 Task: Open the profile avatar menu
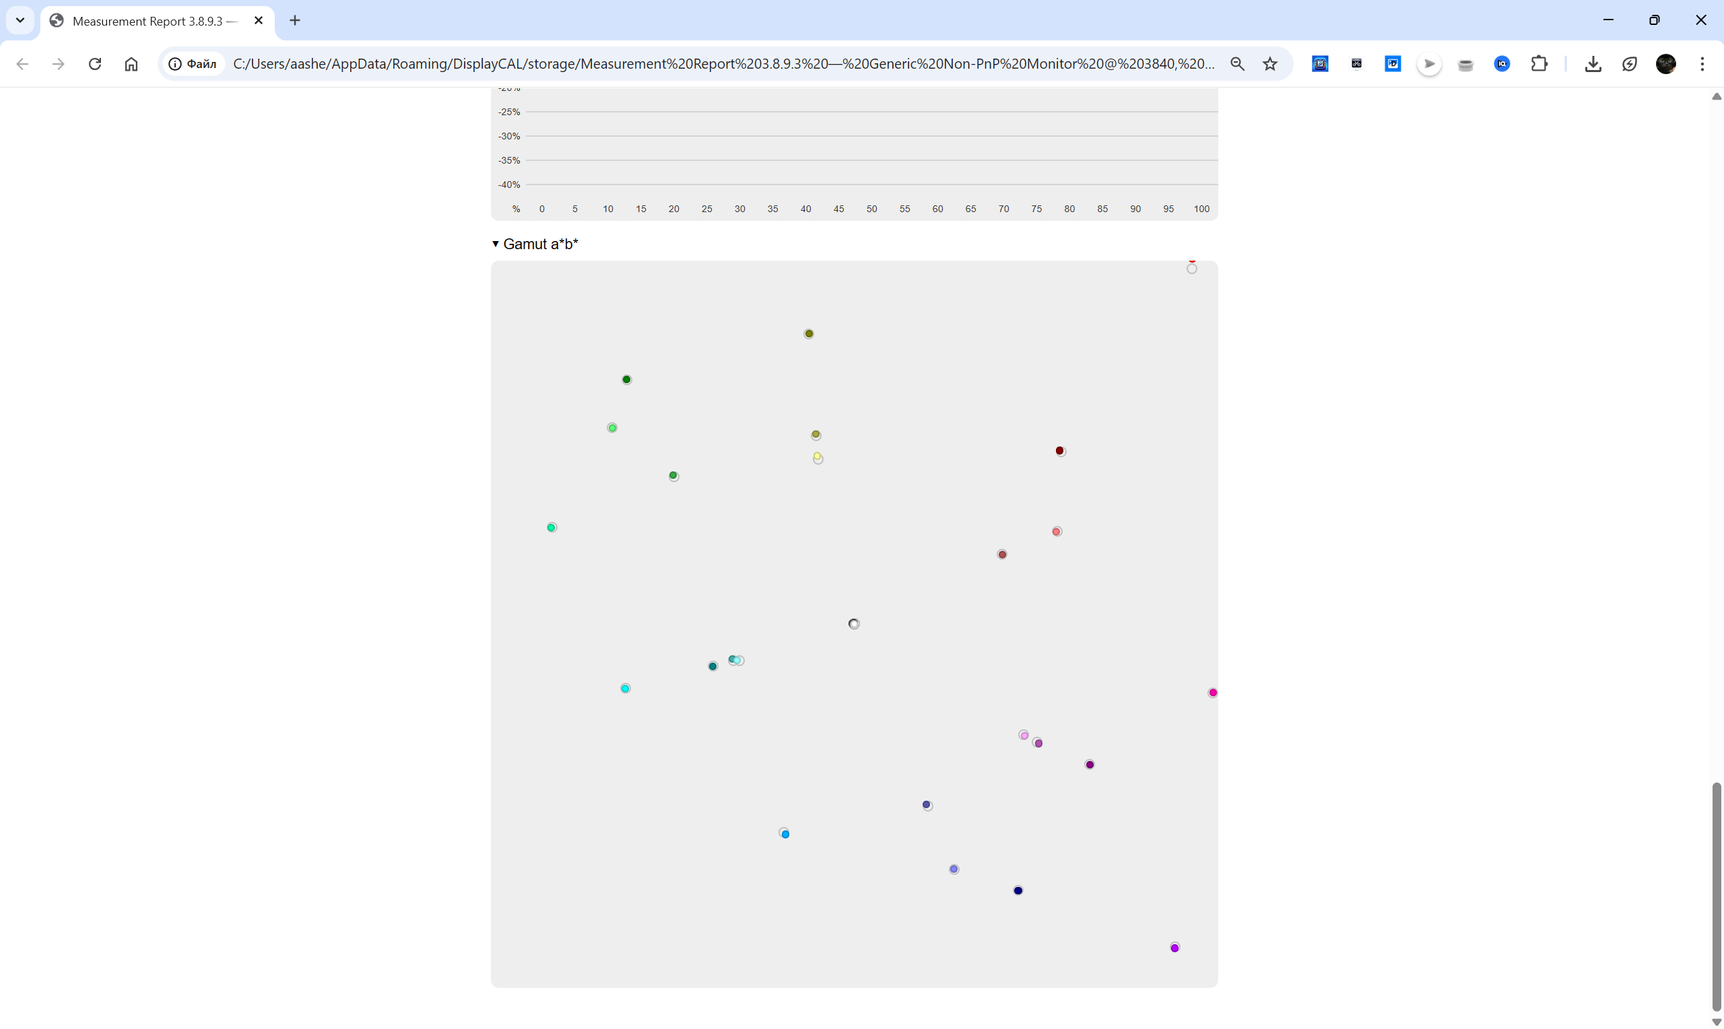coord(1666,64)
